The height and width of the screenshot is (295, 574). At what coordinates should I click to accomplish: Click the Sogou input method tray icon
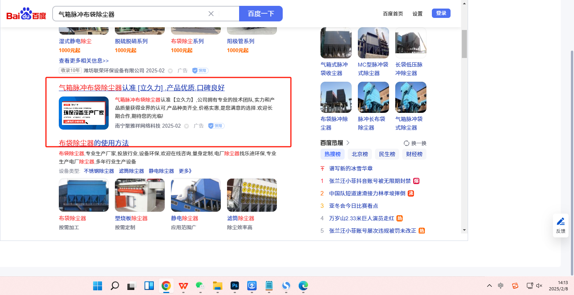pos(515,286)
